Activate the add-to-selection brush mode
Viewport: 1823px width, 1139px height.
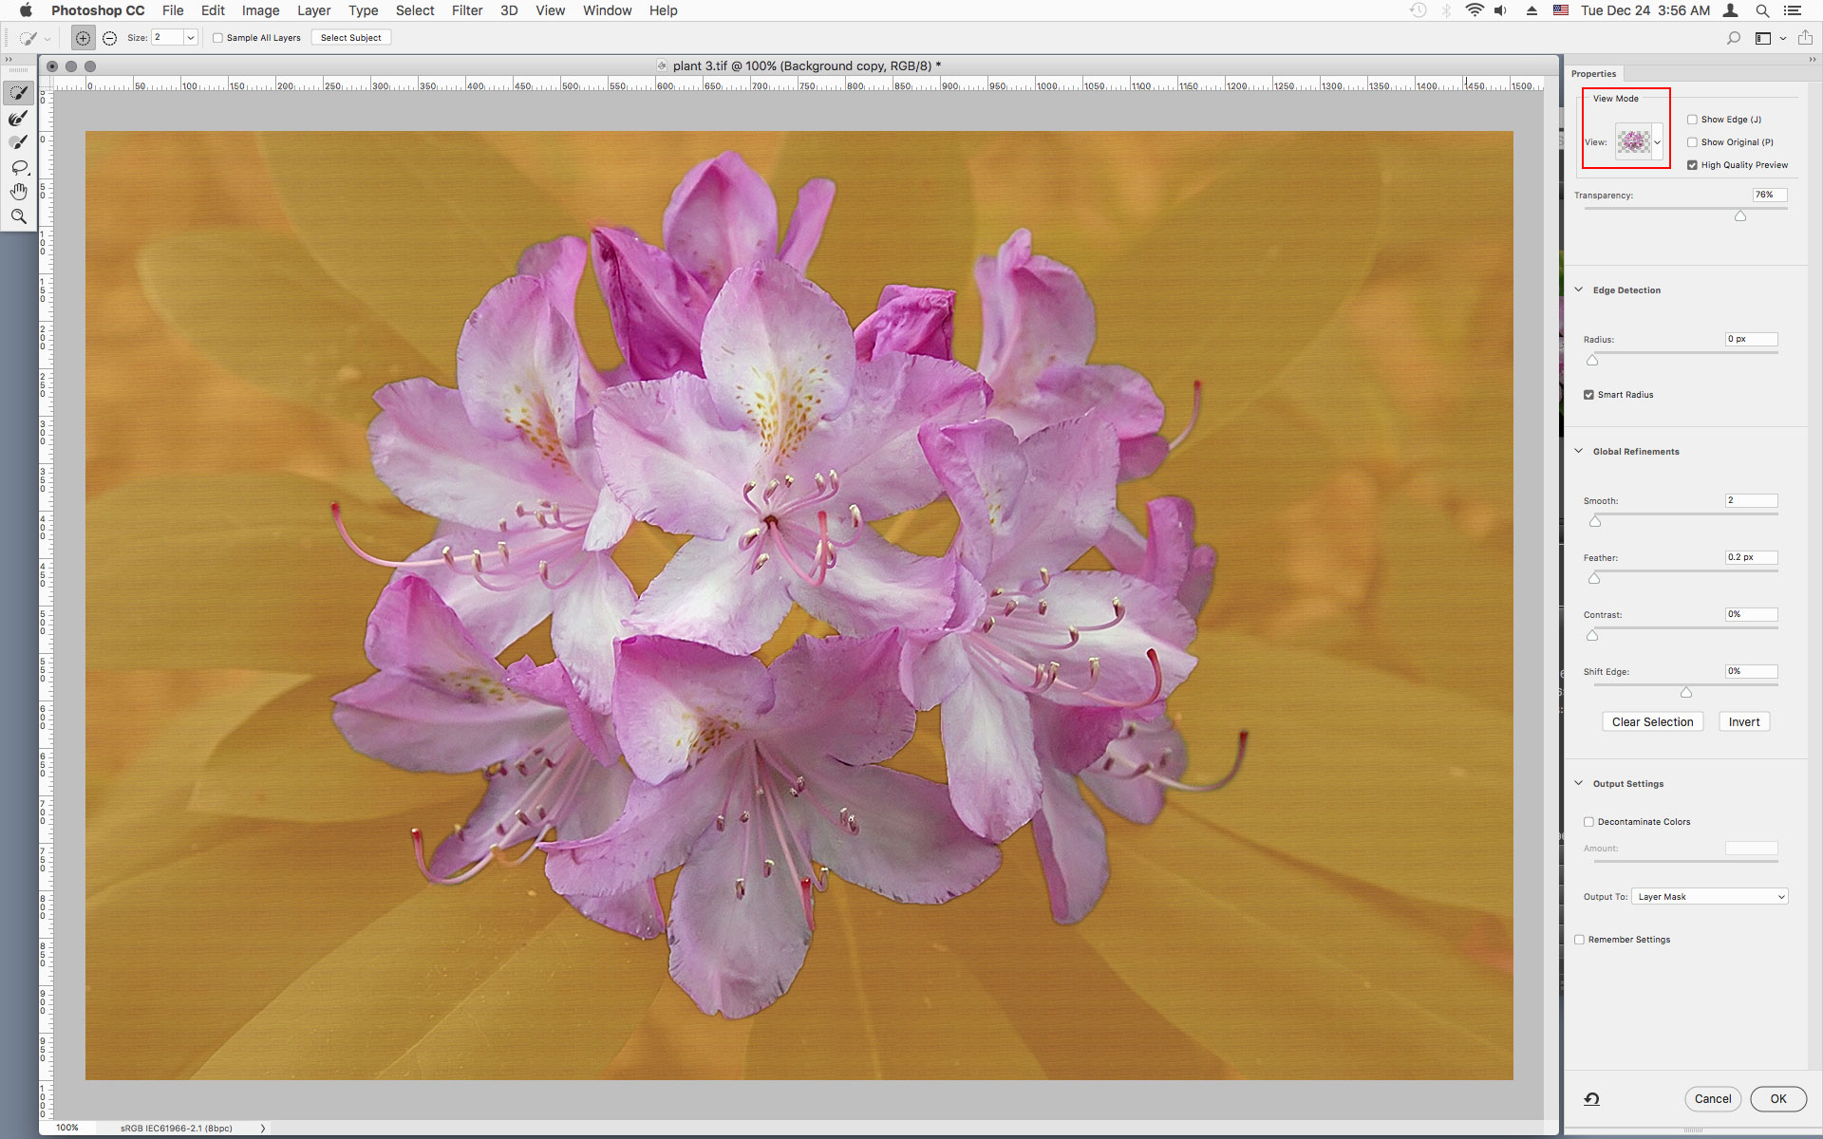pos(83,37)
